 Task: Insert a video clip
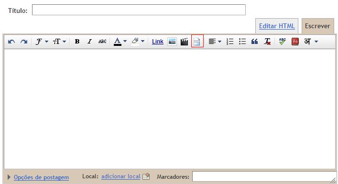point(185,42)
